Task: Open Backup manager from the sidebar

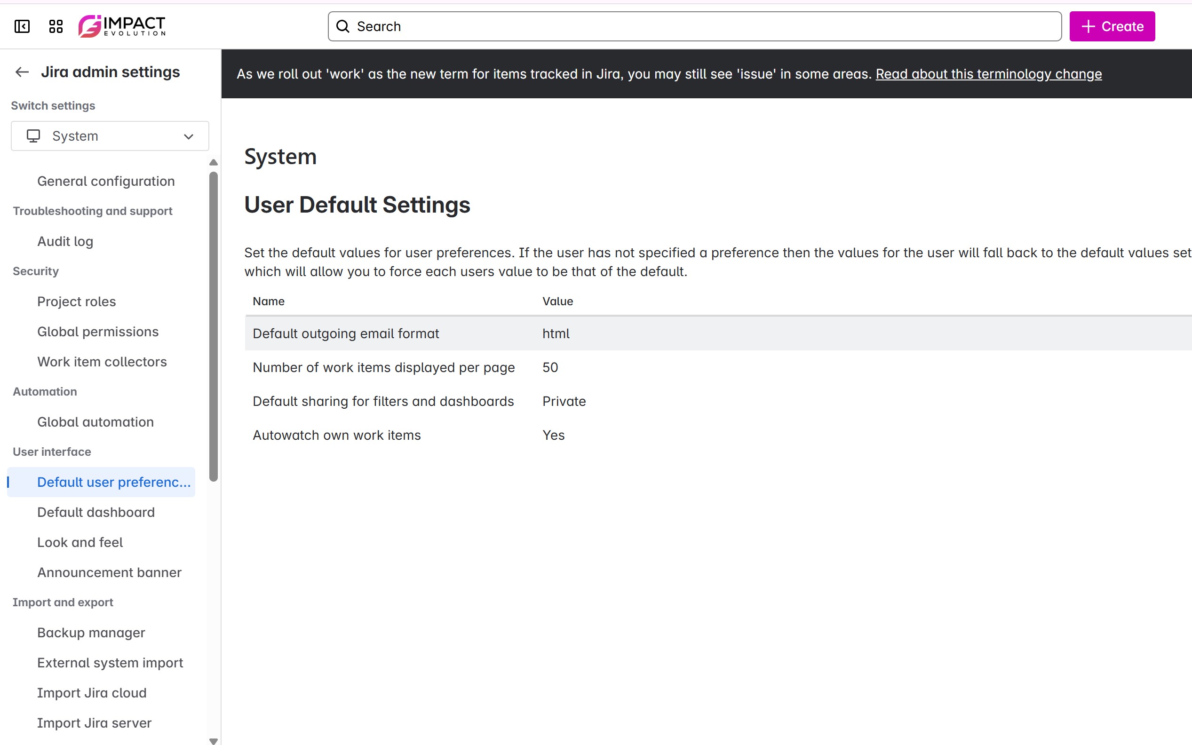Action: coord(91,632)
